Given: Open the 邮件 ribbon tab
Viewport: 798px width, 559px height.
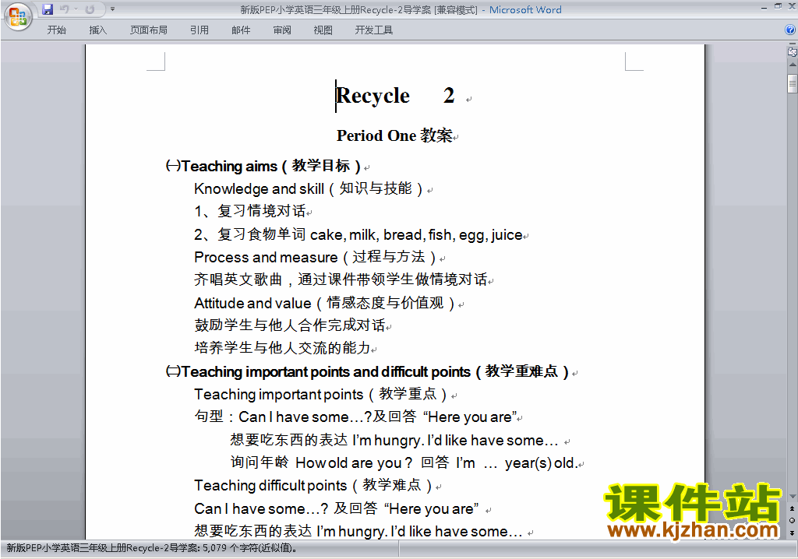Looking at the screenshot, I should coord(241,30).
